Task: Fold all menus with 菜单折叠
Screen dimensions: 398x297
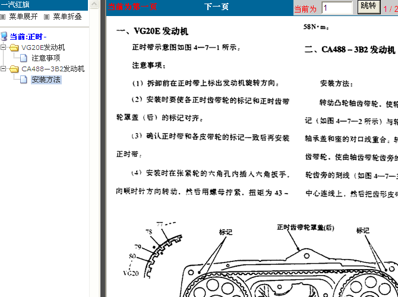Action: (x=67, y=17)
